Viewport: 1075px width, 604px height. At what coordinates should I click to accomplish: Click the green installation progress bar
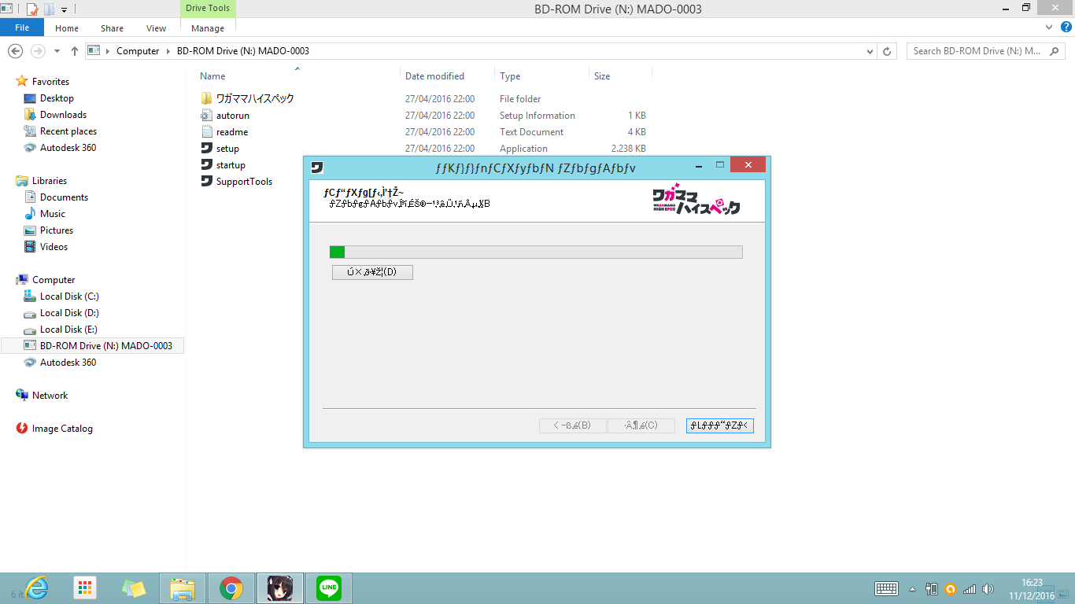tap(535, 252)
